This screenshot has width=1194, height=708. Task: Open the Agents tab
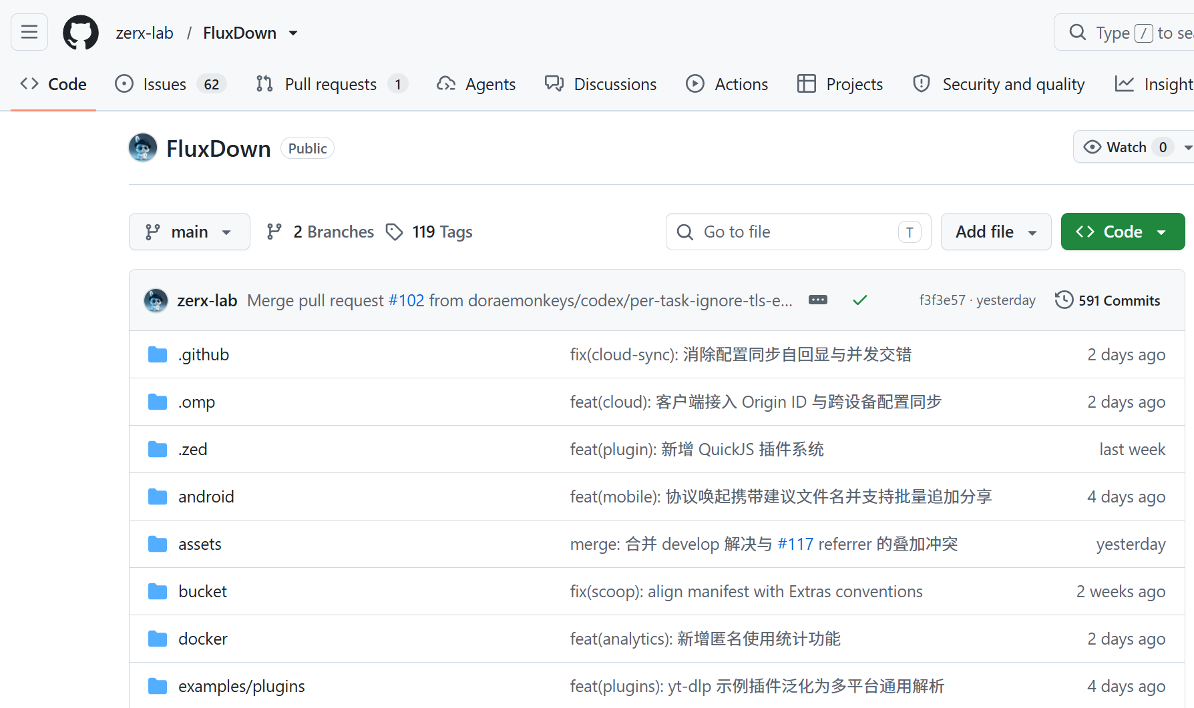pos(476,84)
